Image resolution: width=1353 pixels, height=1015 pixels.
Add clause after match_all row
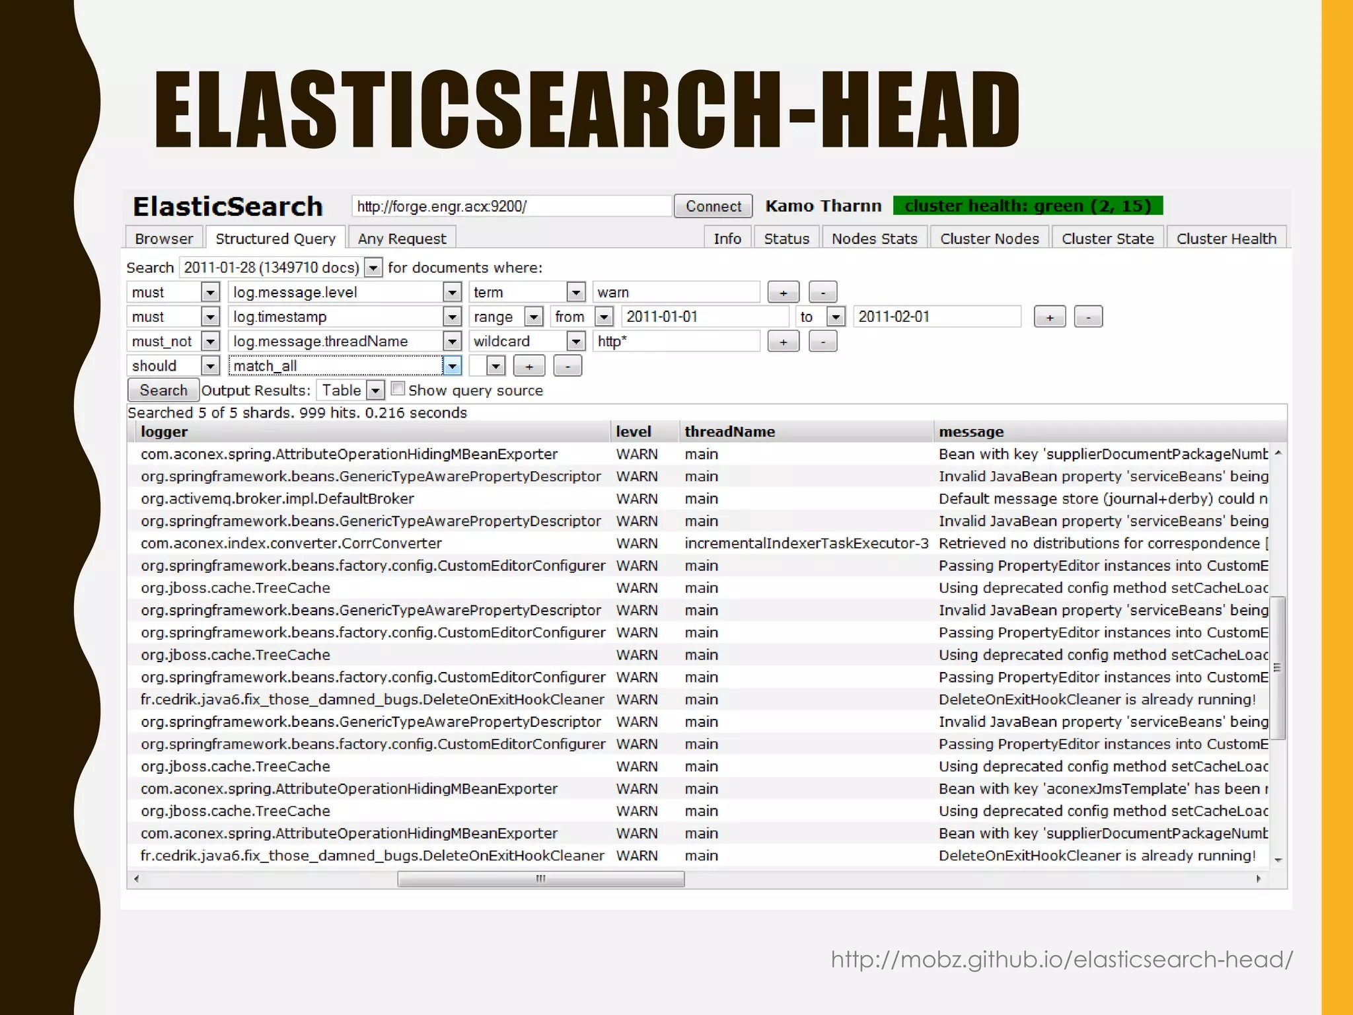[x=529, y=366]
